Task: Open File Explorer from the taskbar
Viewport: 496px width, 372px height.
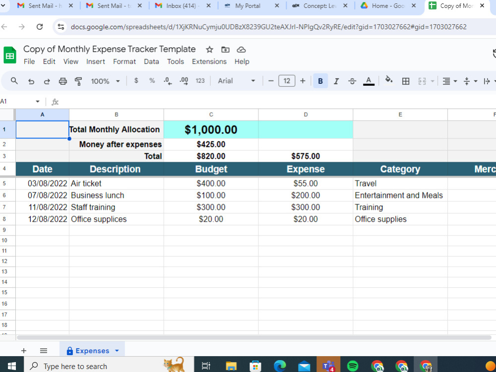Action: point(231,366)
